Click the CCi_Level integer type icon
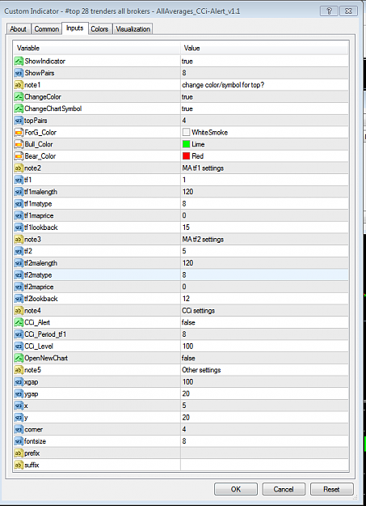Image resolution: width=366 pixels, height=506 pixels. [x=19, y=347]
